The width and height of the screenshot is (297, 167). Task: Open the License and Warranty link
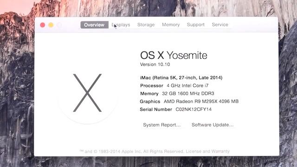coord(207,151)
